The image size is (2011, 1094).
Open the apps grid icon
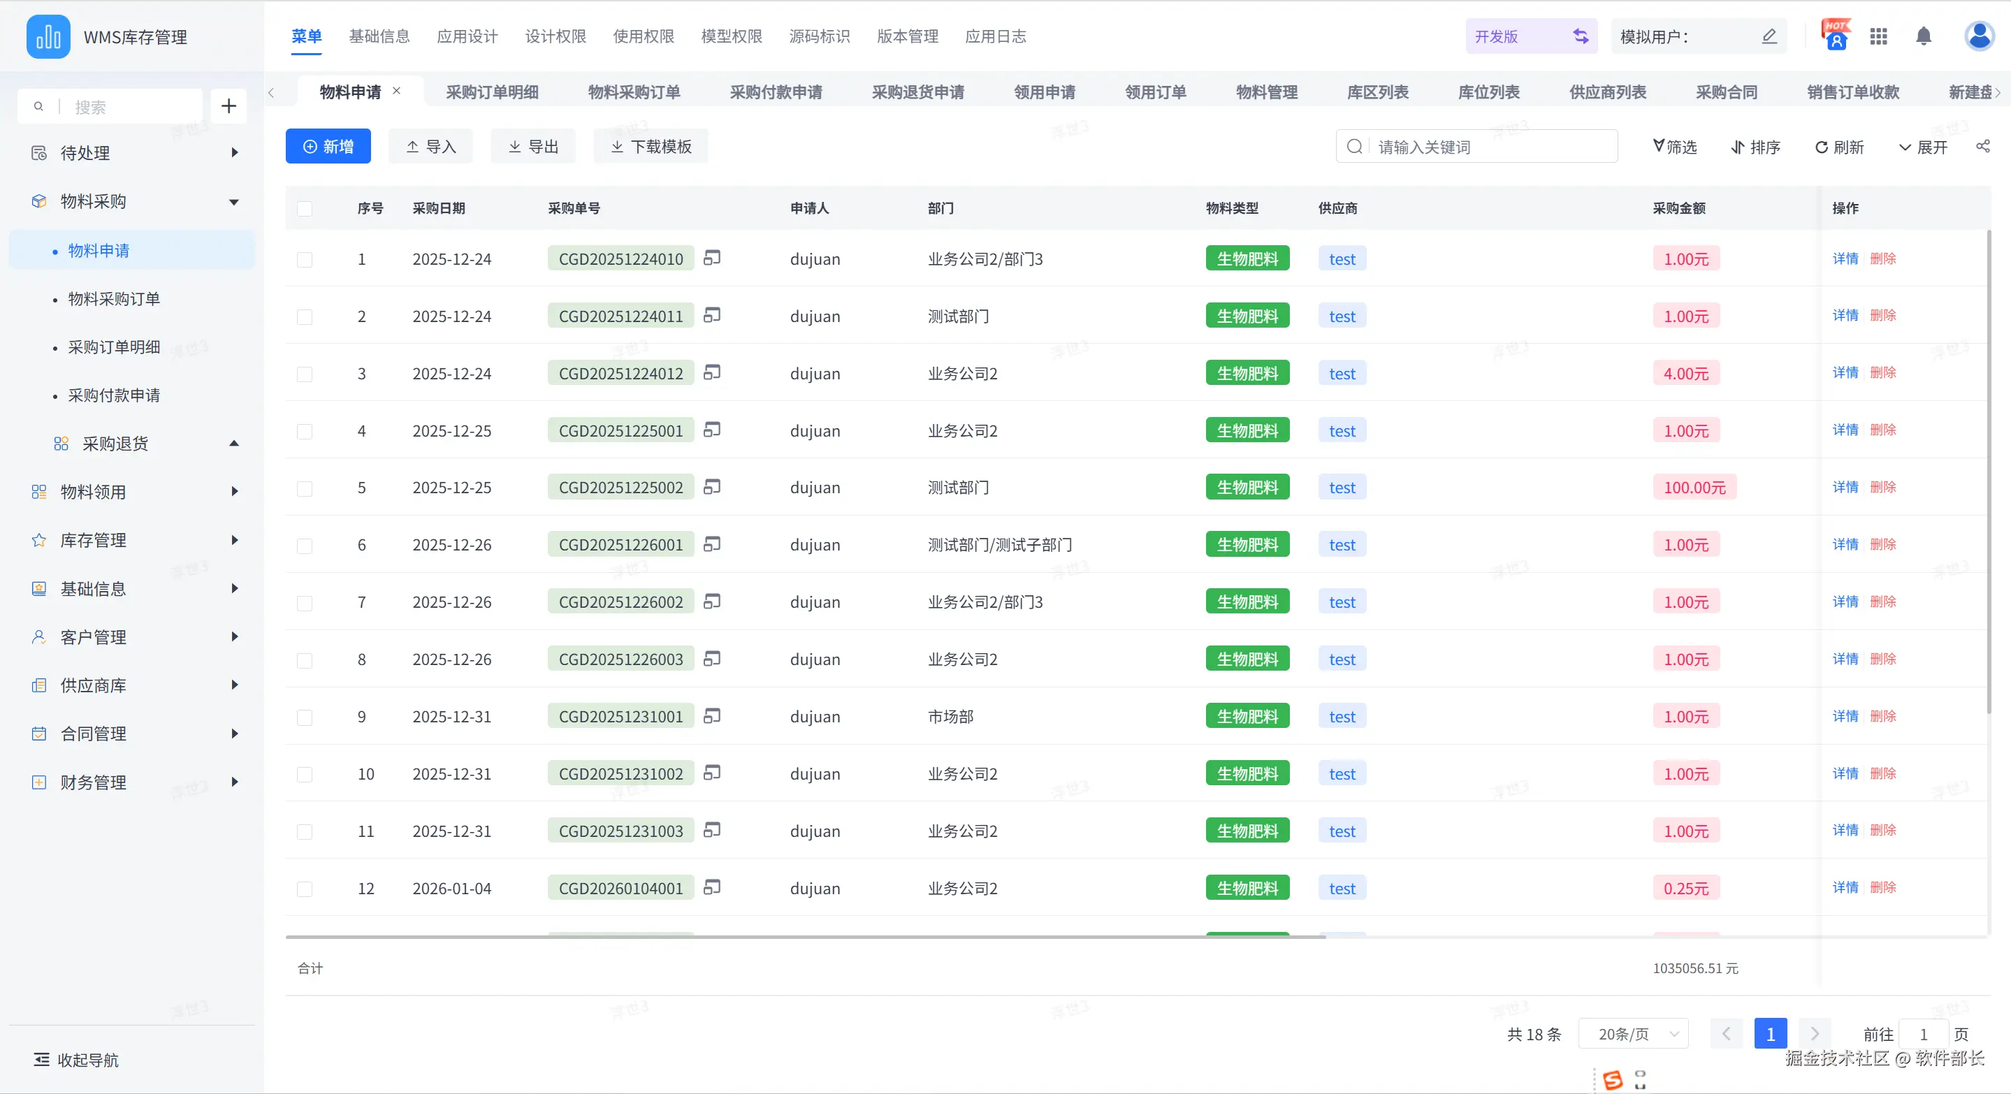(1878, 36)
